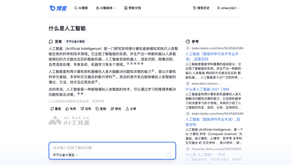Go to the AI搜索 menu item
292x165 pixels.
pyautogui.click(x=81, y=8)
